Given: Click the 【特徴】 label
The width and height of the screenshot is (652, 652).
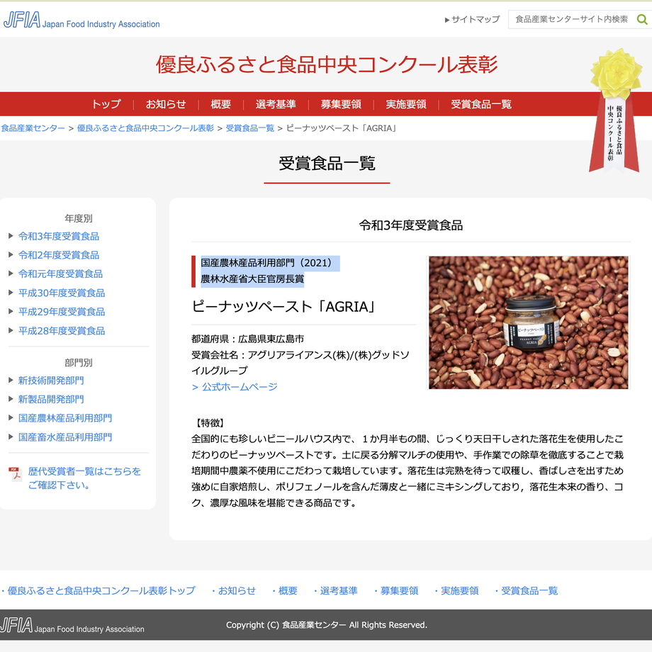Looking at the screenshot, I should click(x=210, y=423).
